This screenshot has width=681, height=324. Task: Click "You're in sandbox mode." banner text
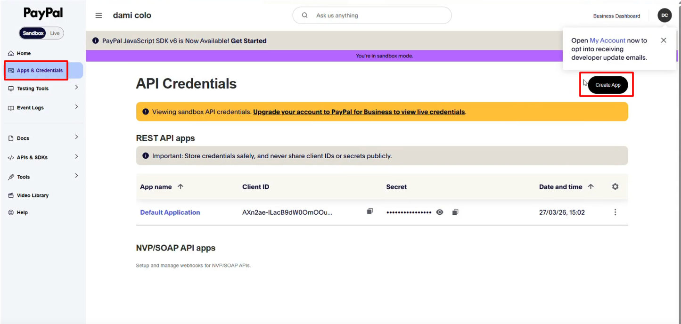[x=384, y=56]
